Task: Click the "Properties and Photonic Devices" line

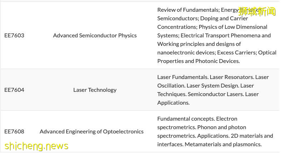Action: (198, 61)
